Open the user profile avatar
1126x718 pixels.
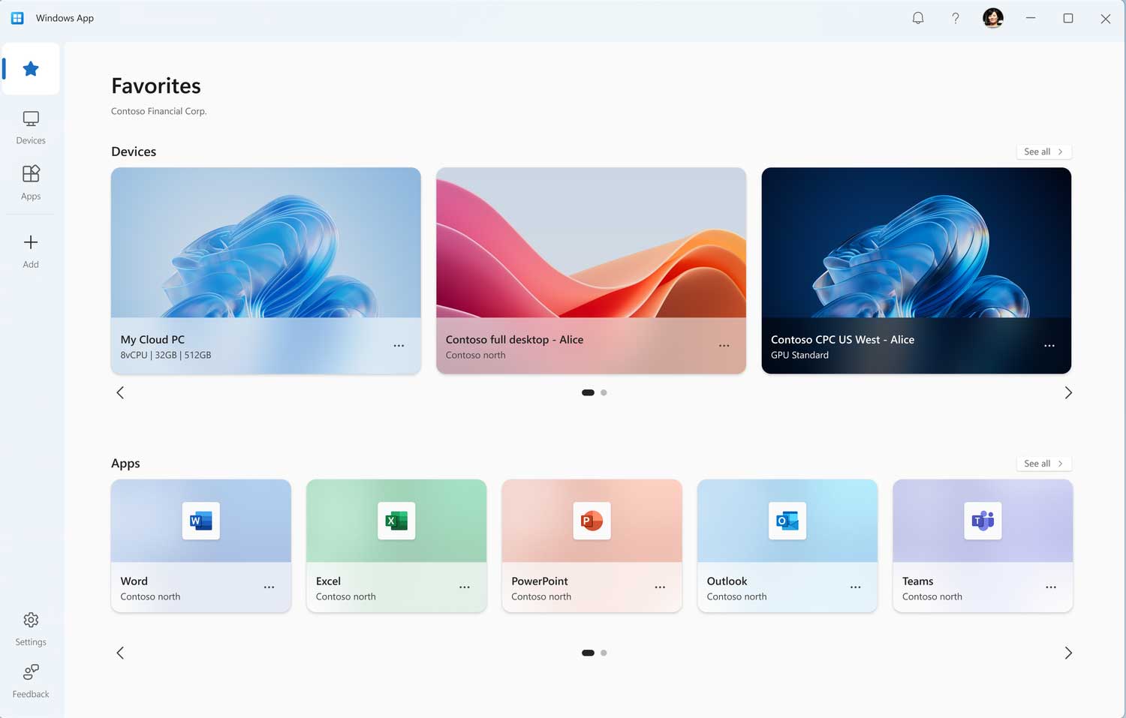coord(992,17)
